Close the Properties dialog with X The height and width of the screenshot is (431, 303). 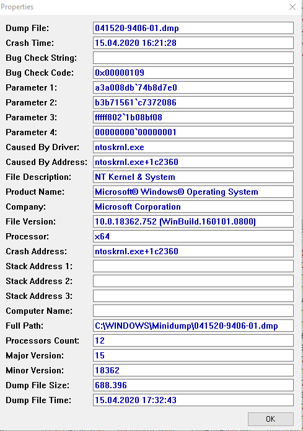[292, 7]
